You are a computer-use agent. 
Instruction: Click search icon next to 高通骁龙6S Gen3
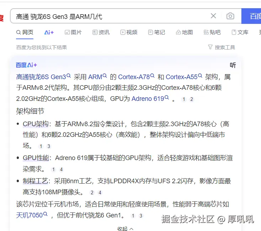click(x=69, y=76)
